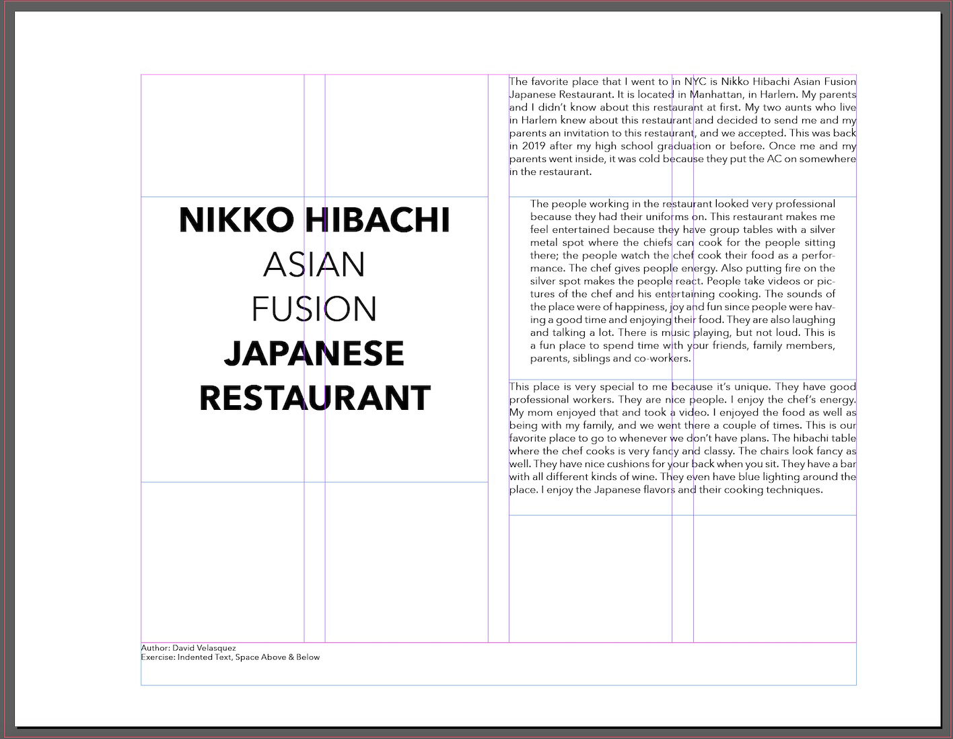Click the word 'ASIAN' in the title
The height and width of the screenshot is (739, 953).
(x=314, y=265)
